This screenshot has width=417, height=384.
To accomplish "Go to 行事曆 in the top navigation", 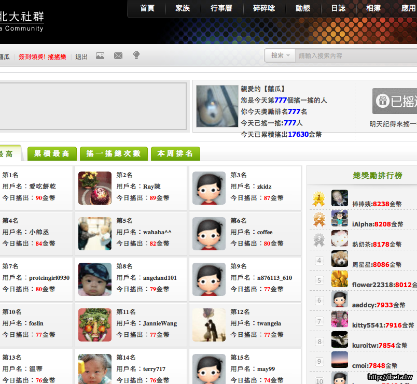I will [x=221, y=8].
